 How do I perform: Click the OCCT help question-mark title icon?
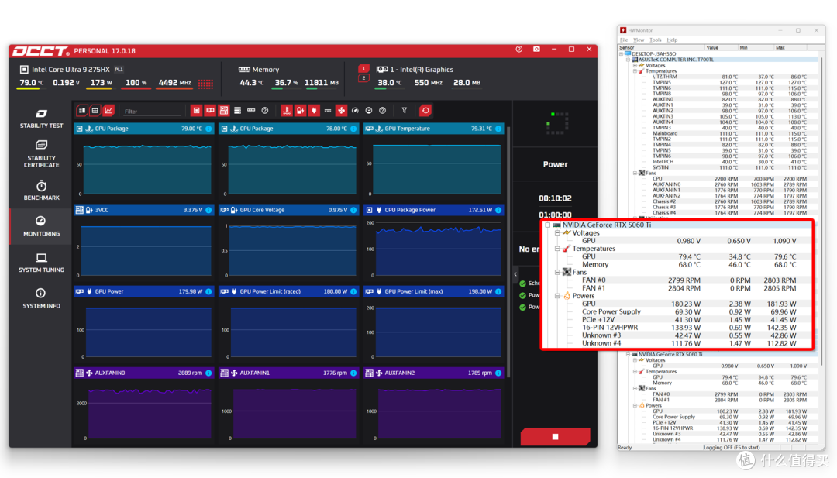pos(518,49)
